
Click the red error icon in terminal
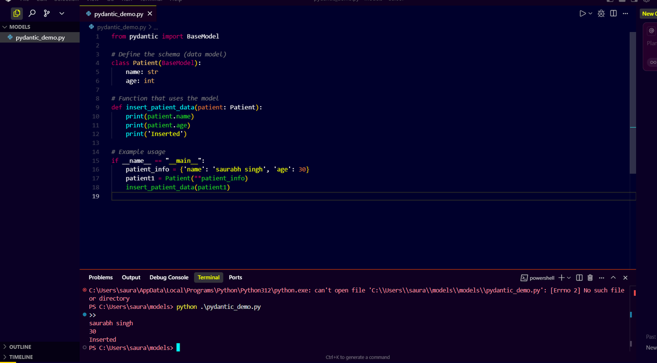[x=84, y=290]
